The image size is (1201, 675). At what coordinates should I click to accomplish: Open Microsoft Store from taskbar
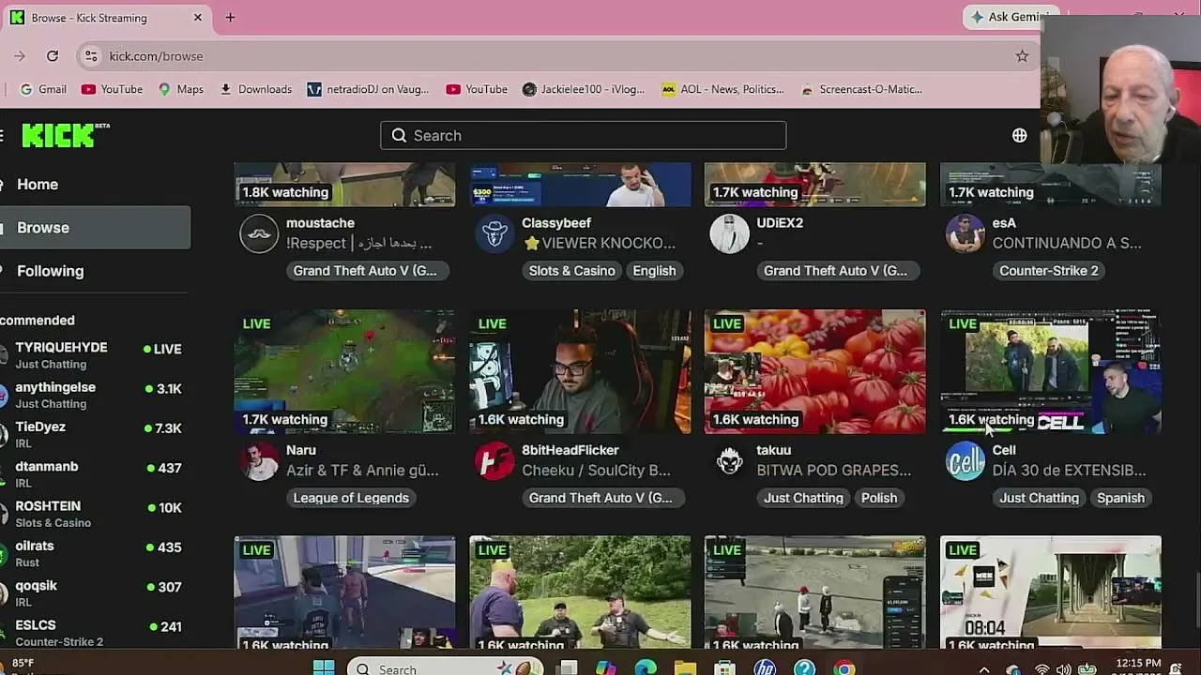[724, 667]
